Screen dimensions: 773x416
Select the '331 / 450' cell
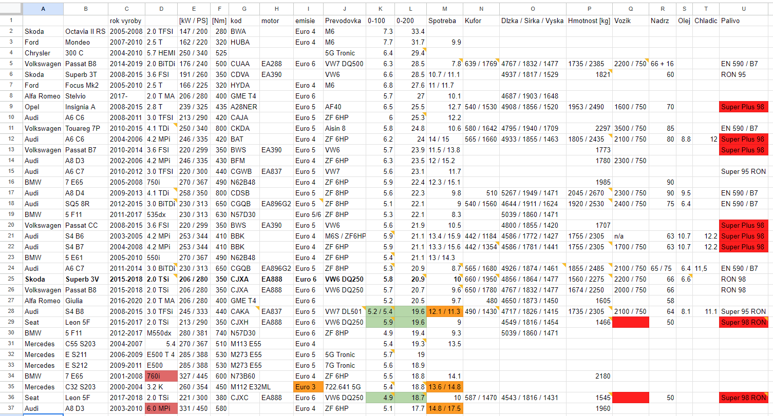194,408
